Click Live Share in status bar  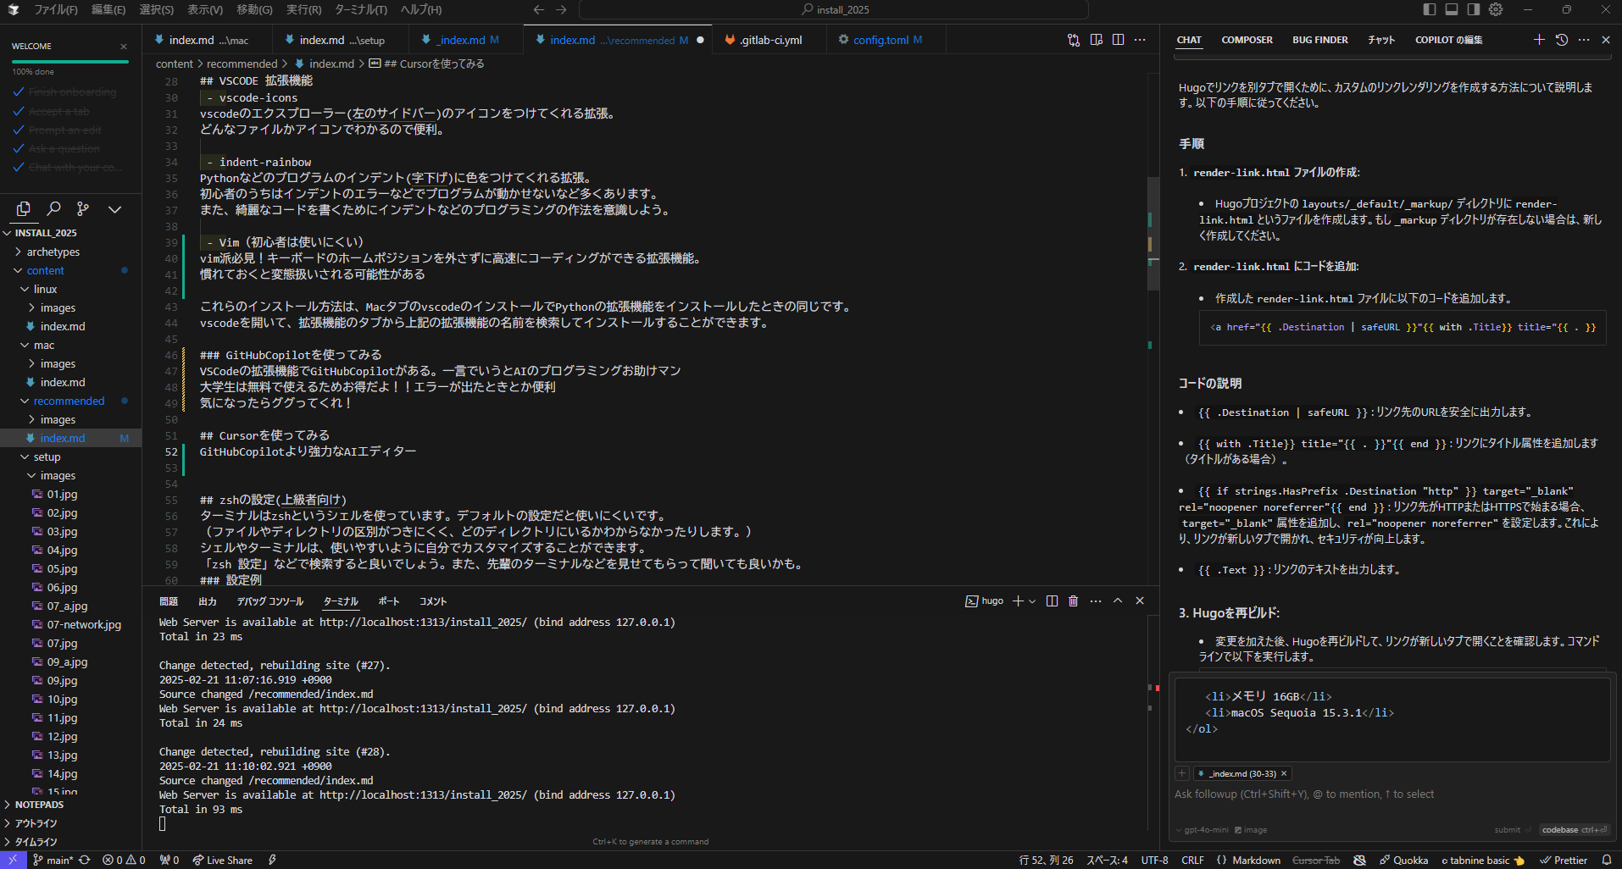(223, 860)
